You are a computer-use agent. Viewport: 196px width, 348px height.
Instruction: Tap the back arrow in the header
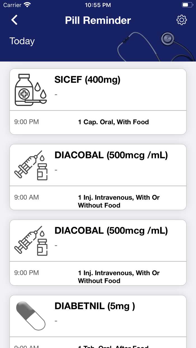tap(14, 20)
